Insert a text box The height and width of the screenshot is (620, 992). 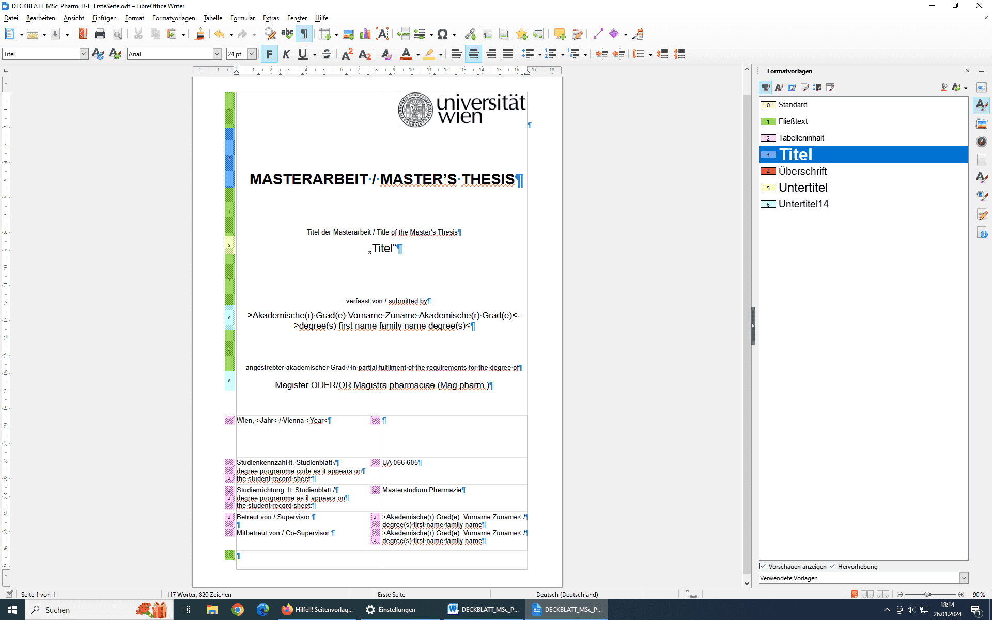pyautogui.click(x=382, y=34)
